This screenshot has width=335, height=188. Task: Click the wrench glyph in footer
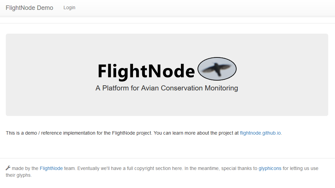[8, 168]
